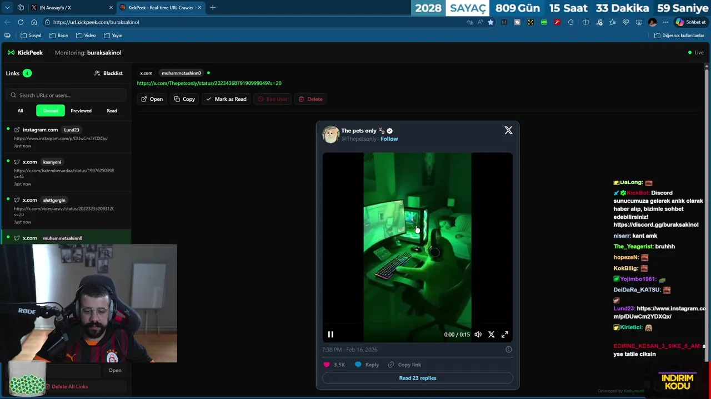The height and width of the screenshot is (399, 711).
Task: Open the browser essentials heart icon
Action: point(625,22)
